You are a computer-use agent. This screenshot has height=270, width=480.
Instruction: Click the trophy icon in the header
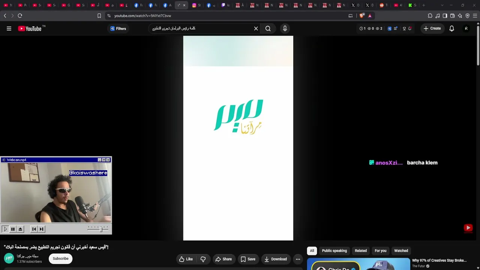coord(404,28)
